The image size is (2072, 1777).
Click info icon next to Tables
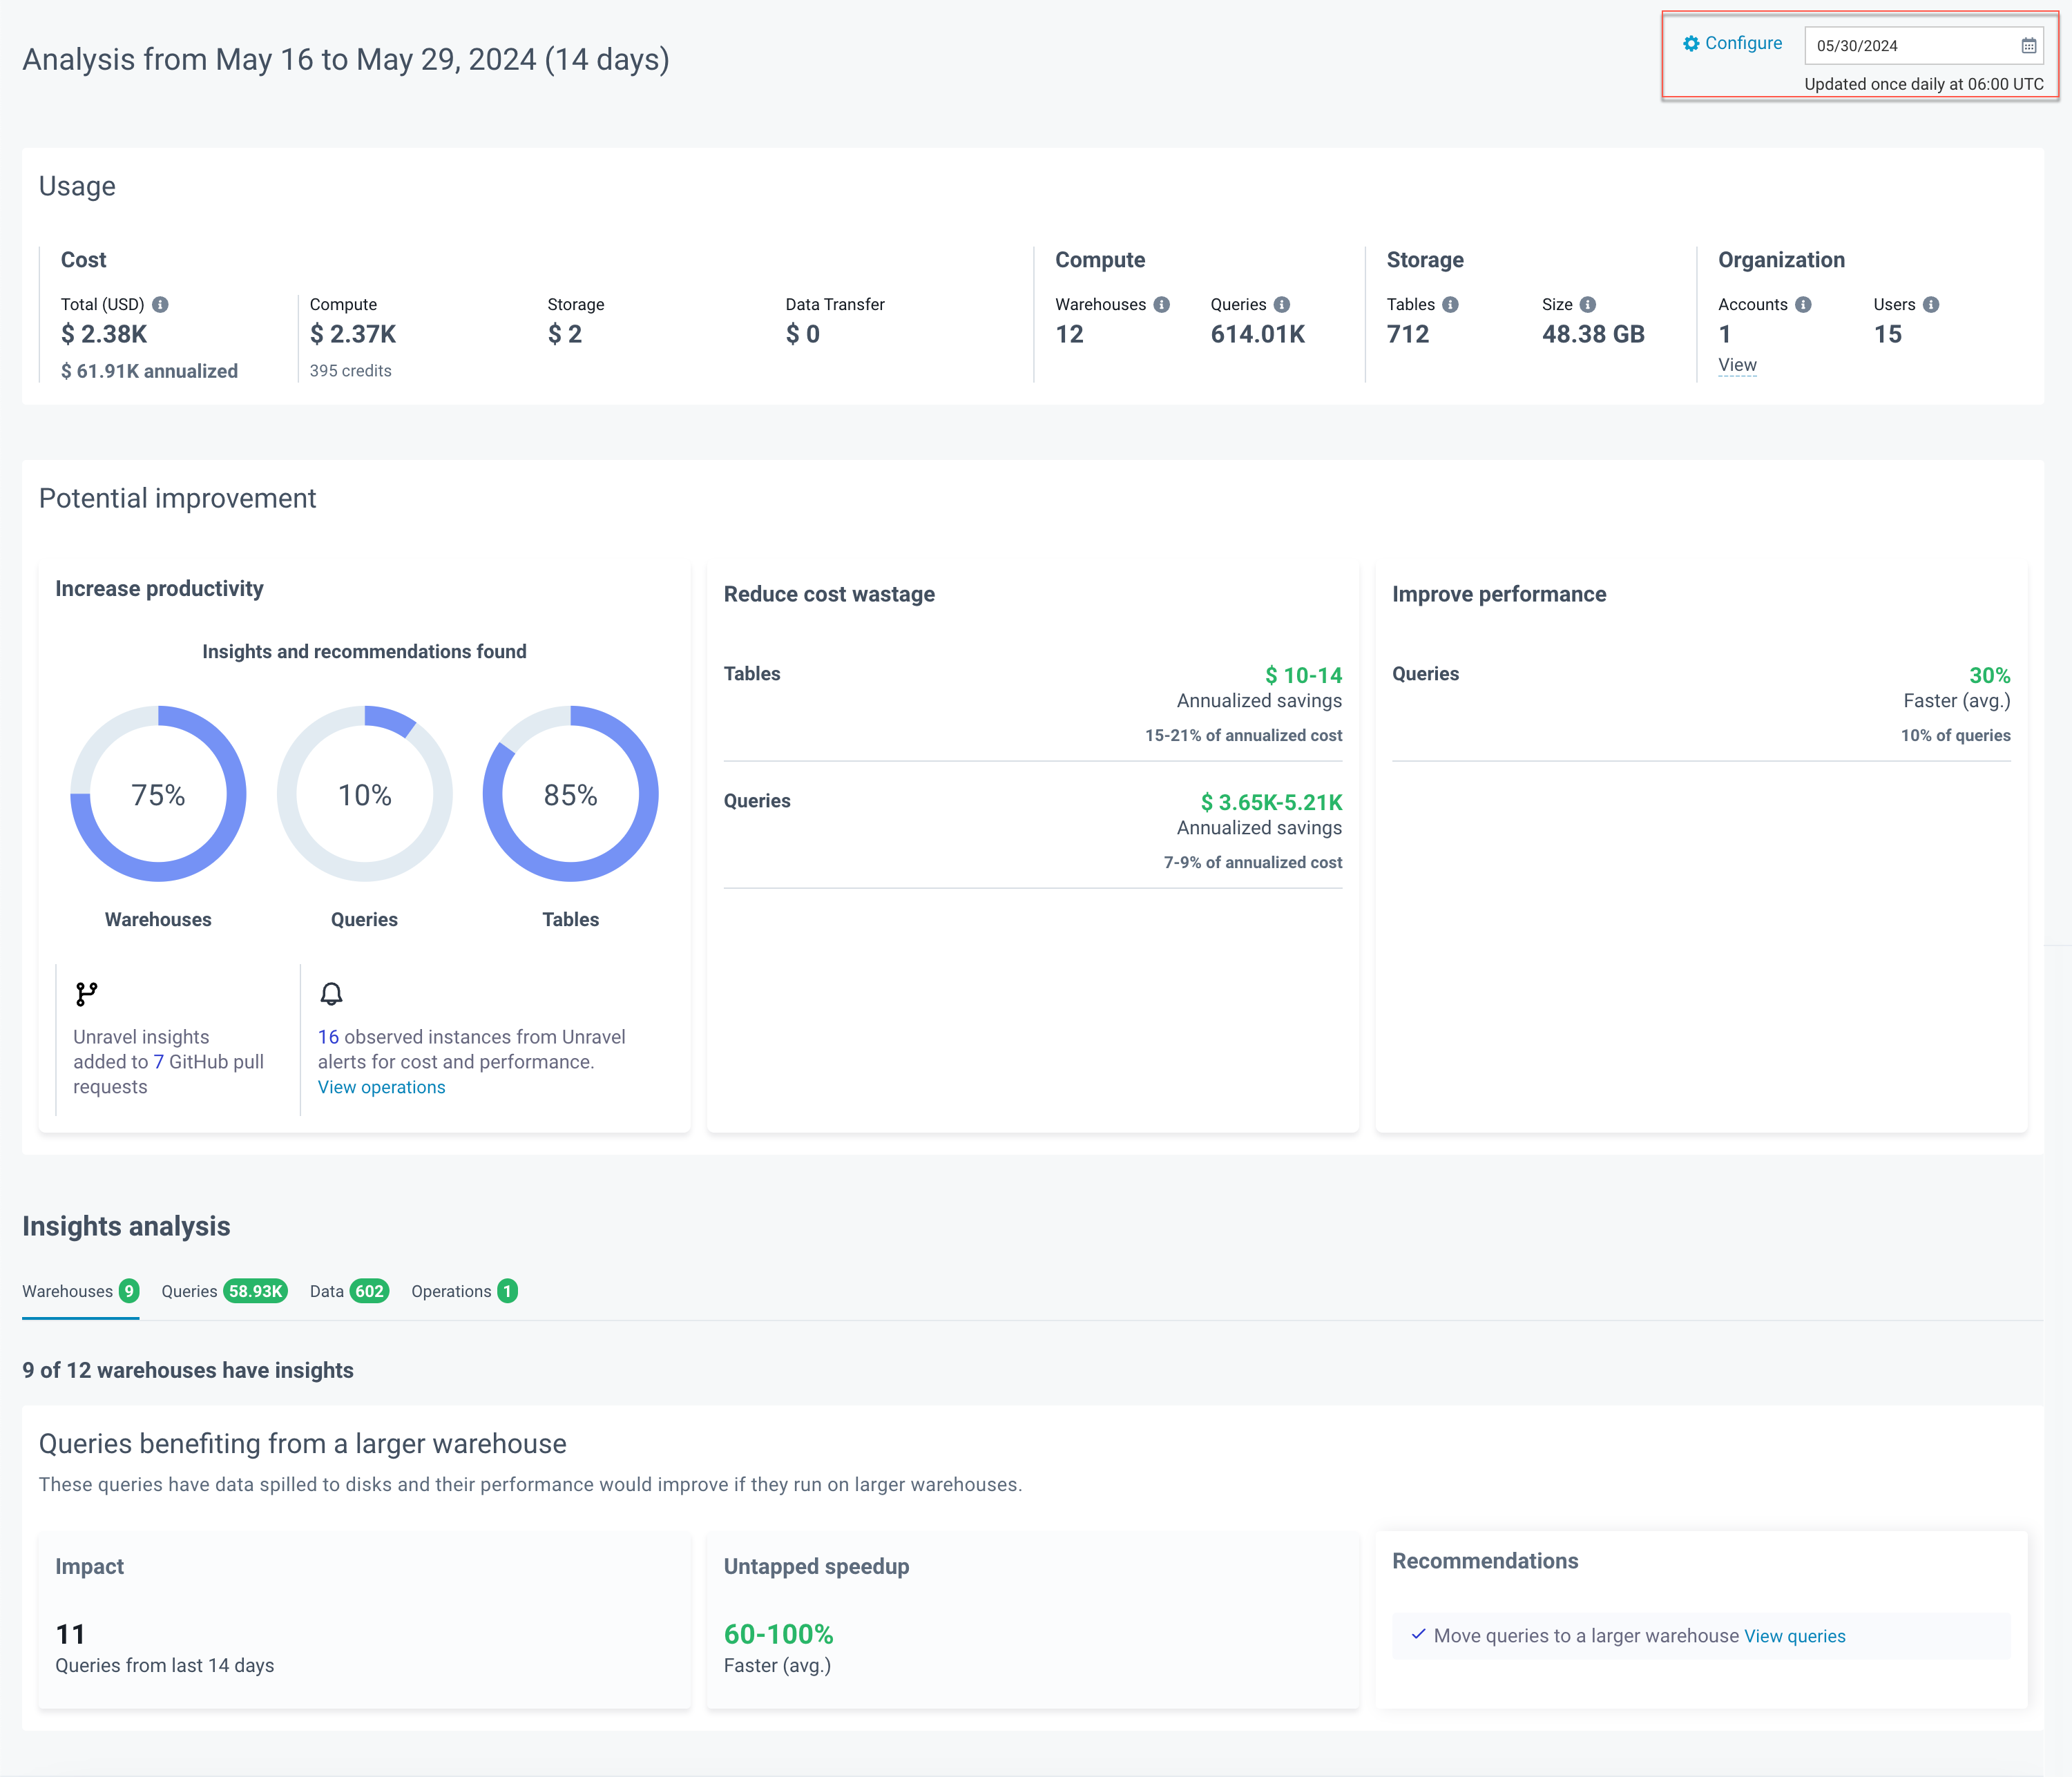(x=1449, y=304)
